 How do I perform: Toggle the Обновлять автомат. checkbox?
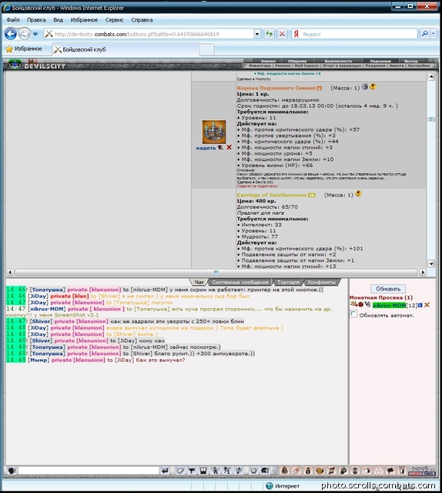tap(353, 314)
